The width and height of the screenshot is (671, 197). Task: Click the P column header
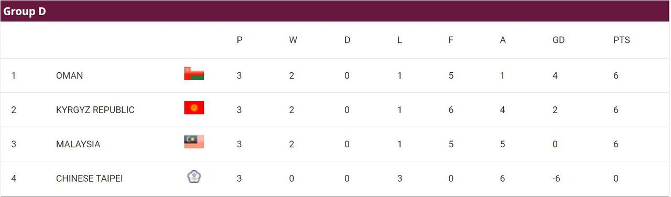click(240, 40)
